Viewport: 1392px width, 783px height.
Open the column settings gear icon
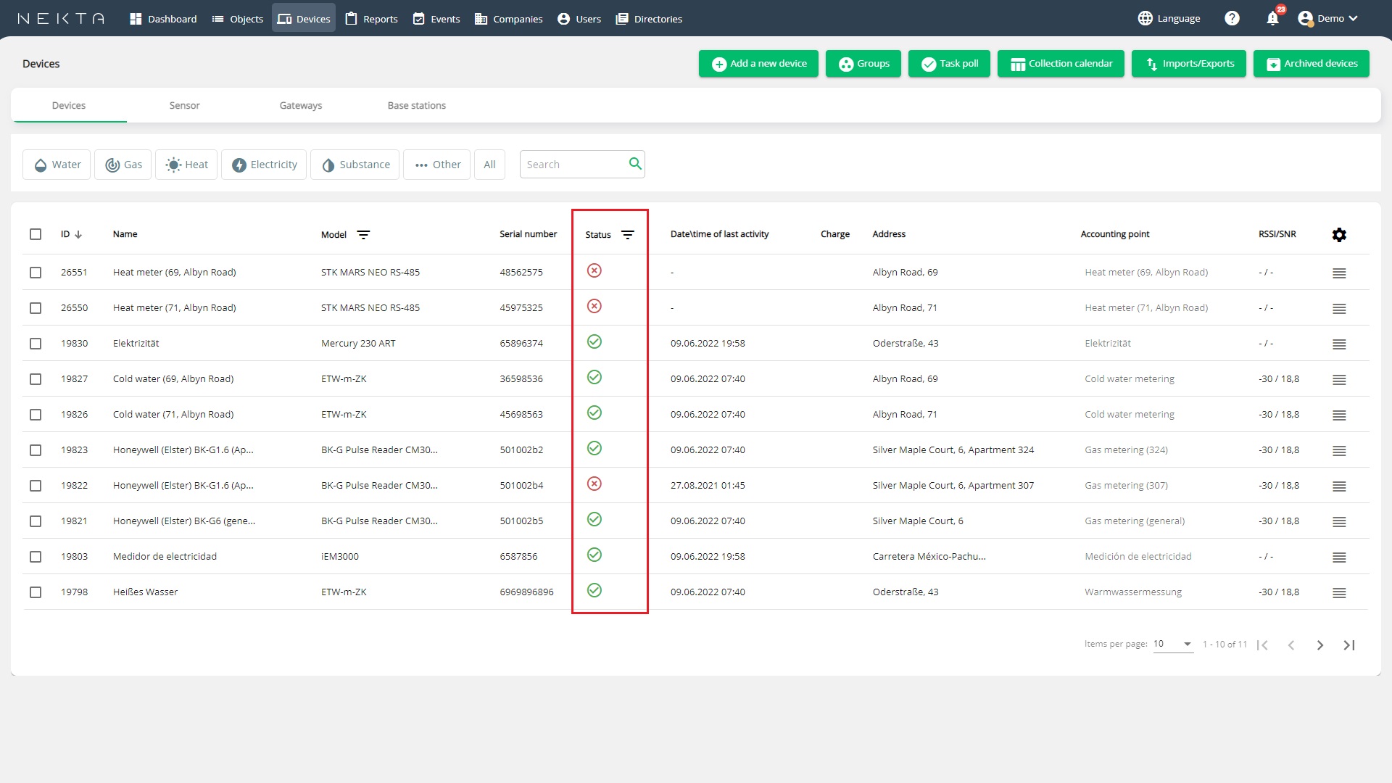(1338, 234)
